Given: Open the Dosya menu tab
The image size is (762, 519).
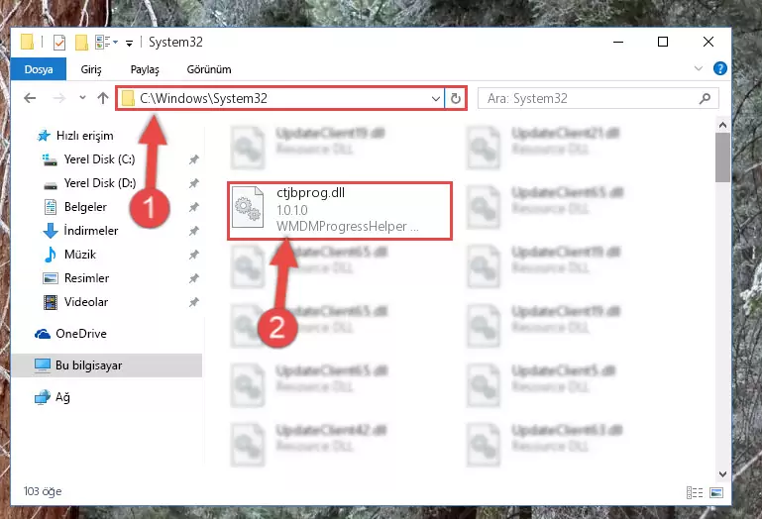Looking at the screenshot, I should coord(39,69).
